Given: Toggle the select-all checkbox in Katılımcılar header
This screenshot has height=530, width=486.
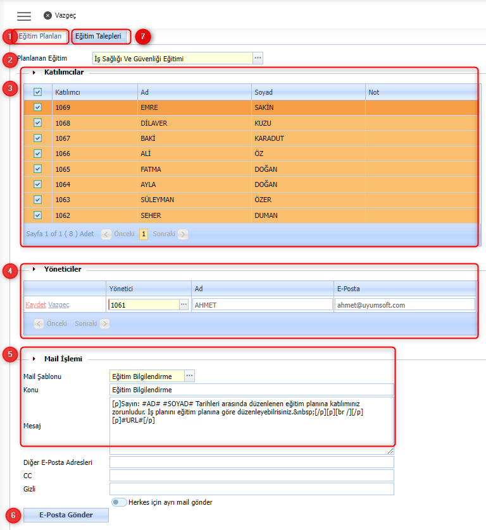Looking at the screenshot, I should tap(37, 92).
